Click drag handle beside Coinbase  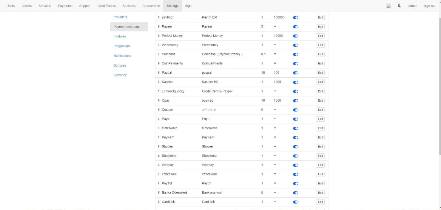(158, 54)
